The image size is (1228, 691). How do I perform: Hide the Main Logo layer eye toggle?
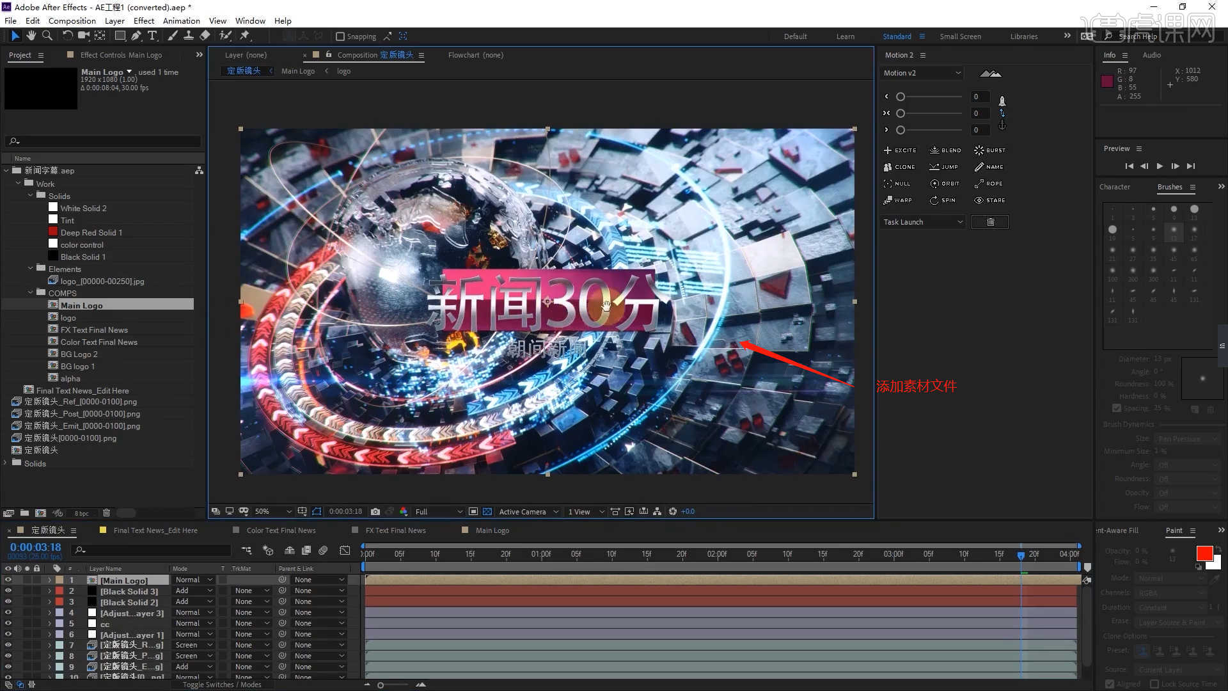(x=8, y=580)
